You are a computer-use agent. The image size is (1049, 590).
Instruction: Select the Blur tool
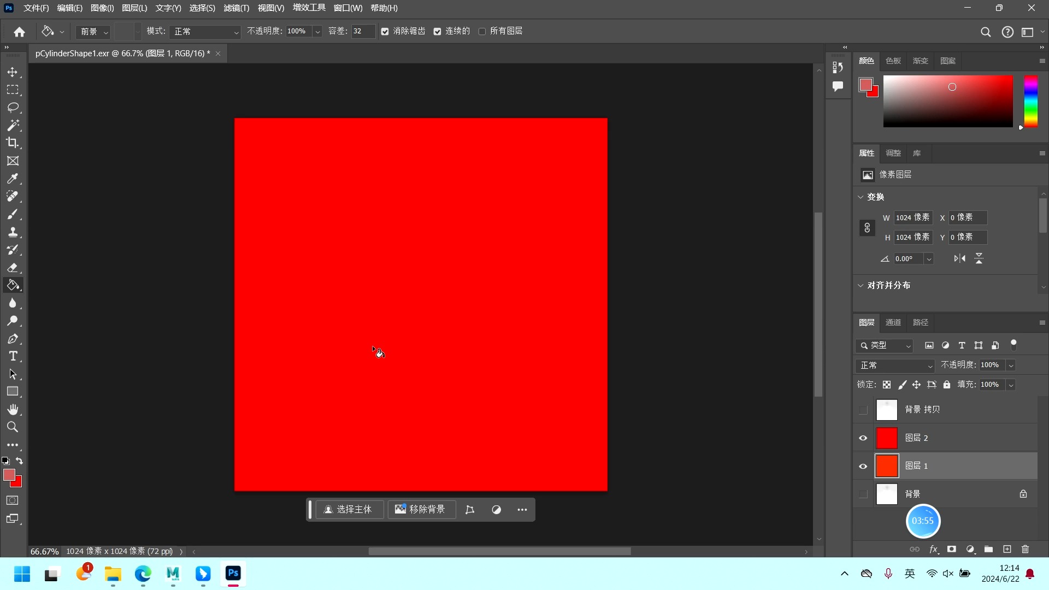click(13, 303)
